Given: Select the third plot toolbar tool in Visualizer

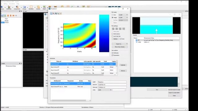Looking at the screenshot, I should (56, 14).
